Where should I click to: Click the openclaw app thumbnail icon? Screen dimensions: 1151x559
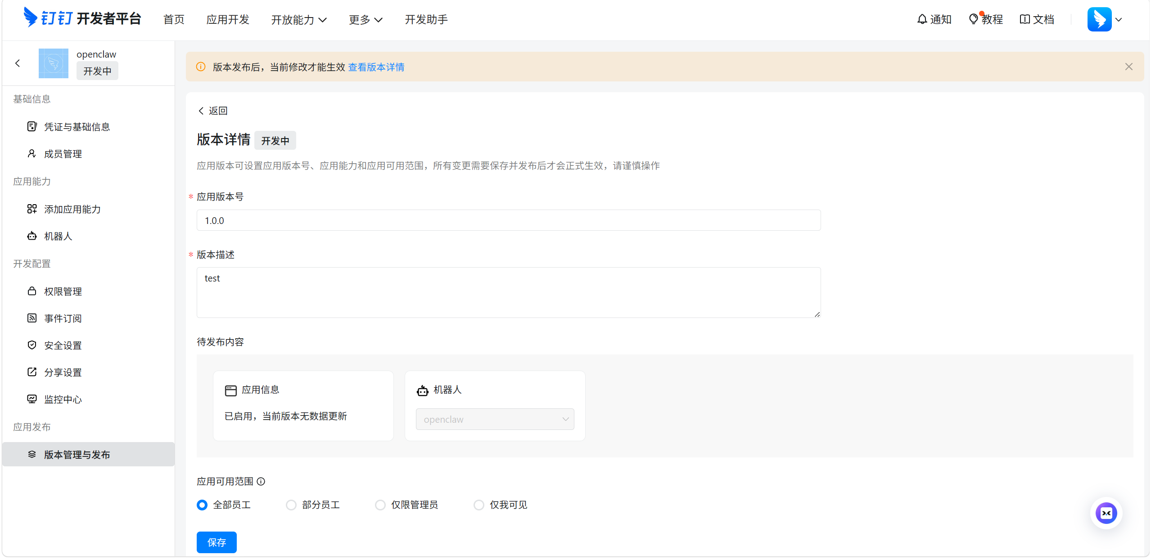pos(54,63)
